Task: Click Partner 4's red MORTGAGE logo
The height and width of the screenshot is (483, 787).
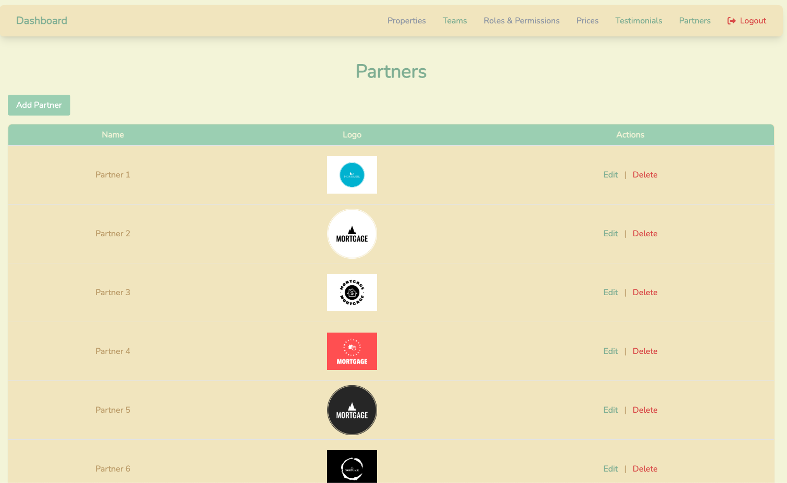Action: [x=352, y=351]
